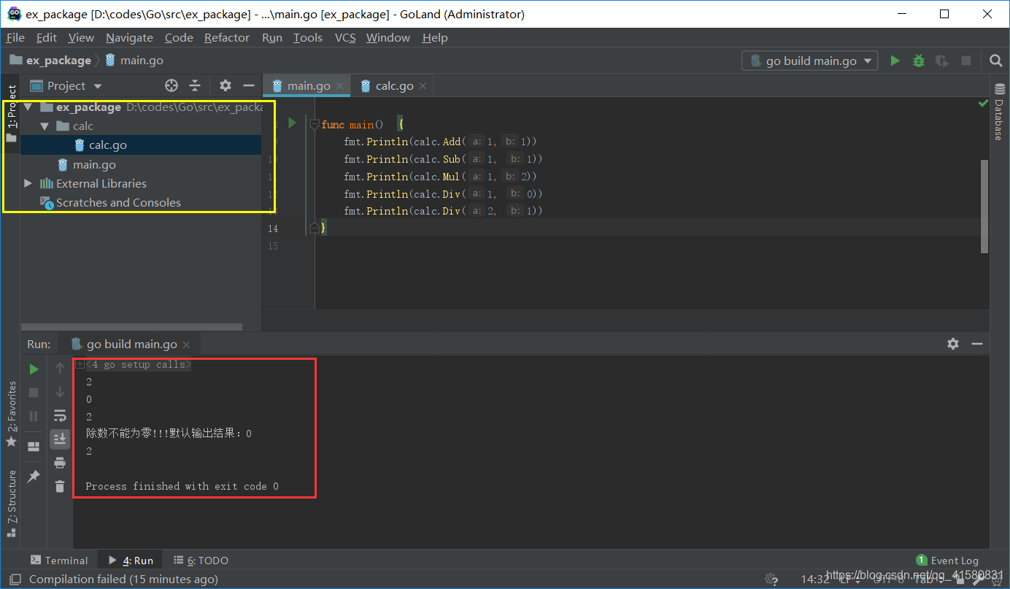Image resolution: width=1010 pixels, height=589 pixels.
Task: Click the stop square in the Run panel
Action: tap(34, 393)
